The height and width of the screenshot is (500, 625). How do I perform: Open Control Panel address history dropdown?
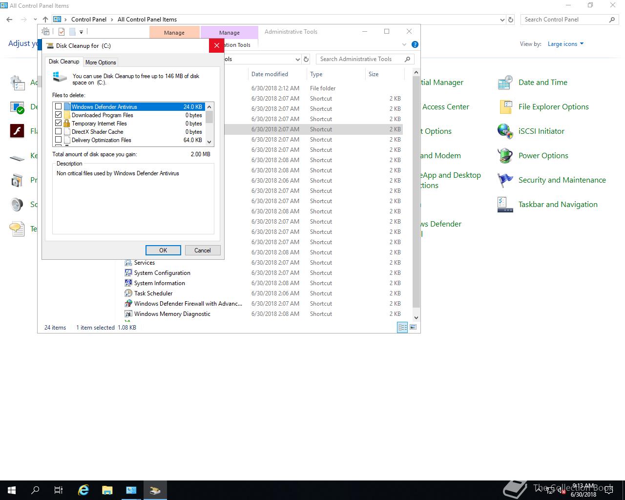[x=502, y=20]
